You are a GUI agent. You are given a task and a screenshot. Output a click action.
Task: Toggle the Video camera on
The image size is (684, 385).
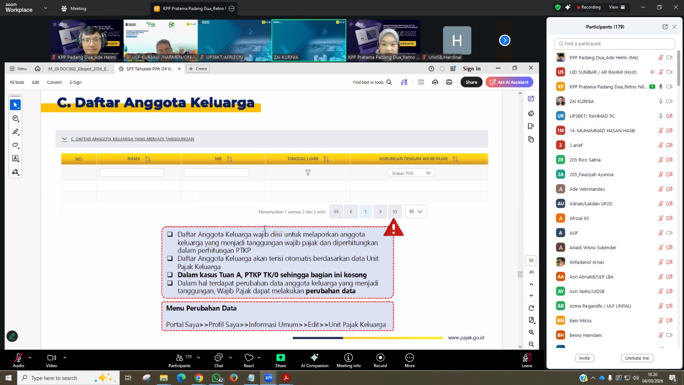[x=51, y=358]
